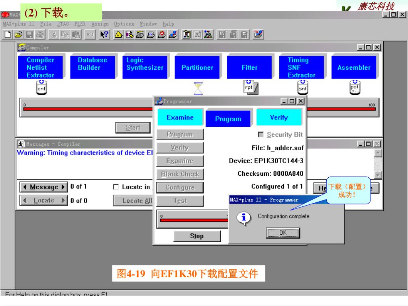This screenshot has width=408, height=306.
Task: Click the left Locate arrow
Action: coord(25,200)
